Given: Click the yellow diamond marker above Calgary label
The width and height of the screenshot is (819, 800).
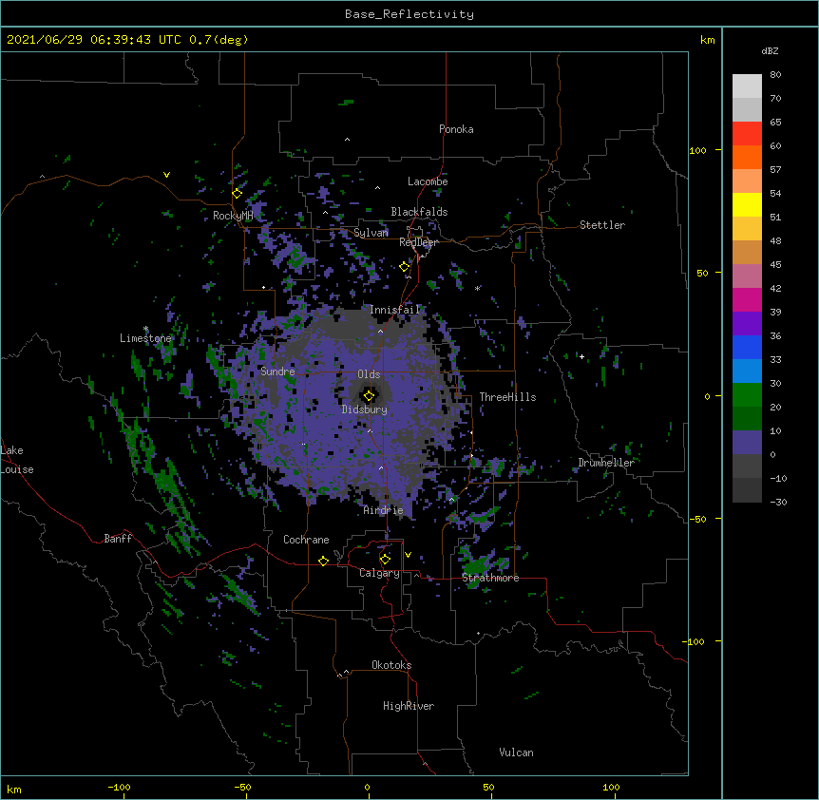Looking at the screenshot, I should click(x=385, y=560).
